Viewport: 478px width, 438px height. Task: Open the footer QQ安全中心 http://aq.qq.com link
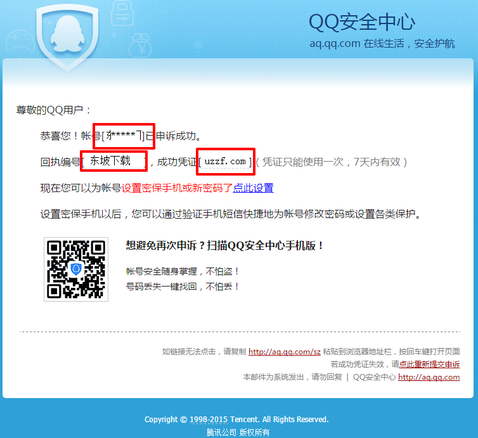coord(429,377)
